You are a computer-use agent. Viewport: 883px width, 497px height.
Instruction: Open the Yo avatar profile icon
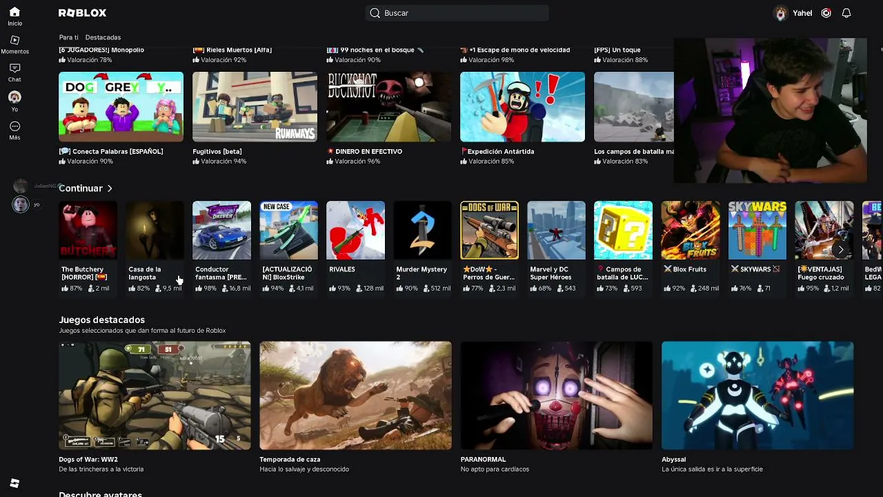pyautogui.click(x=14, y=97)
